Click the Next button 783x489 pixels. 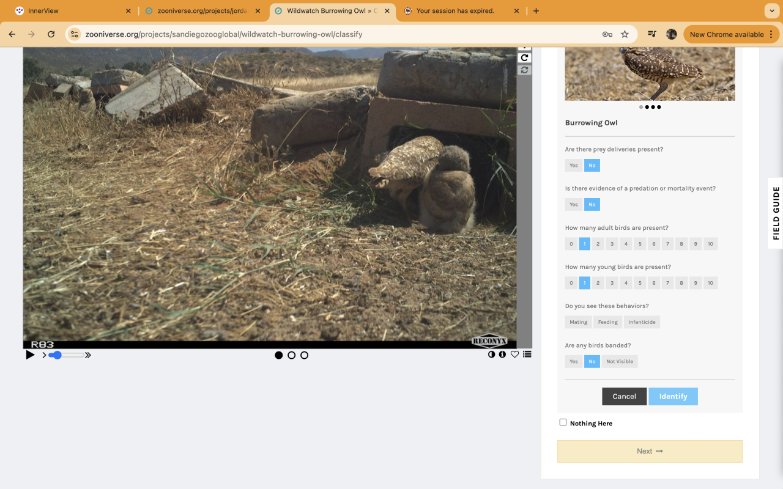coord(650,451)
